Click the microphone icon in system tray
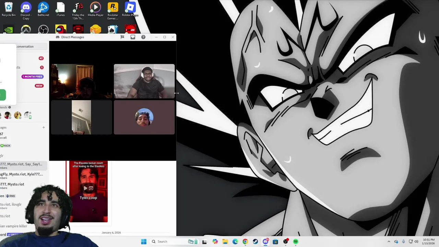The image size is (439, 247). tap(403, 242)
